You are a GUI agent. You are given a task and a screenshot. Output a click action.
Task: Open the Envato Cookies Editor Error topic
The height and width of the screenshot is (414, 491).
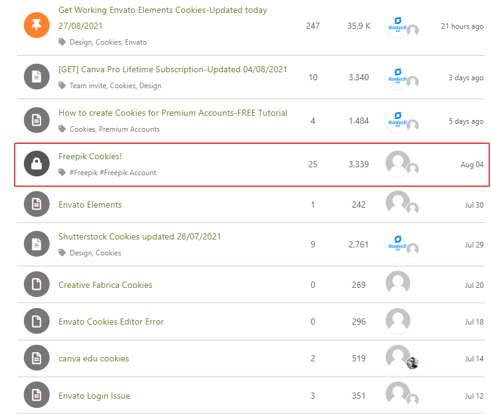tap(111, 322)
